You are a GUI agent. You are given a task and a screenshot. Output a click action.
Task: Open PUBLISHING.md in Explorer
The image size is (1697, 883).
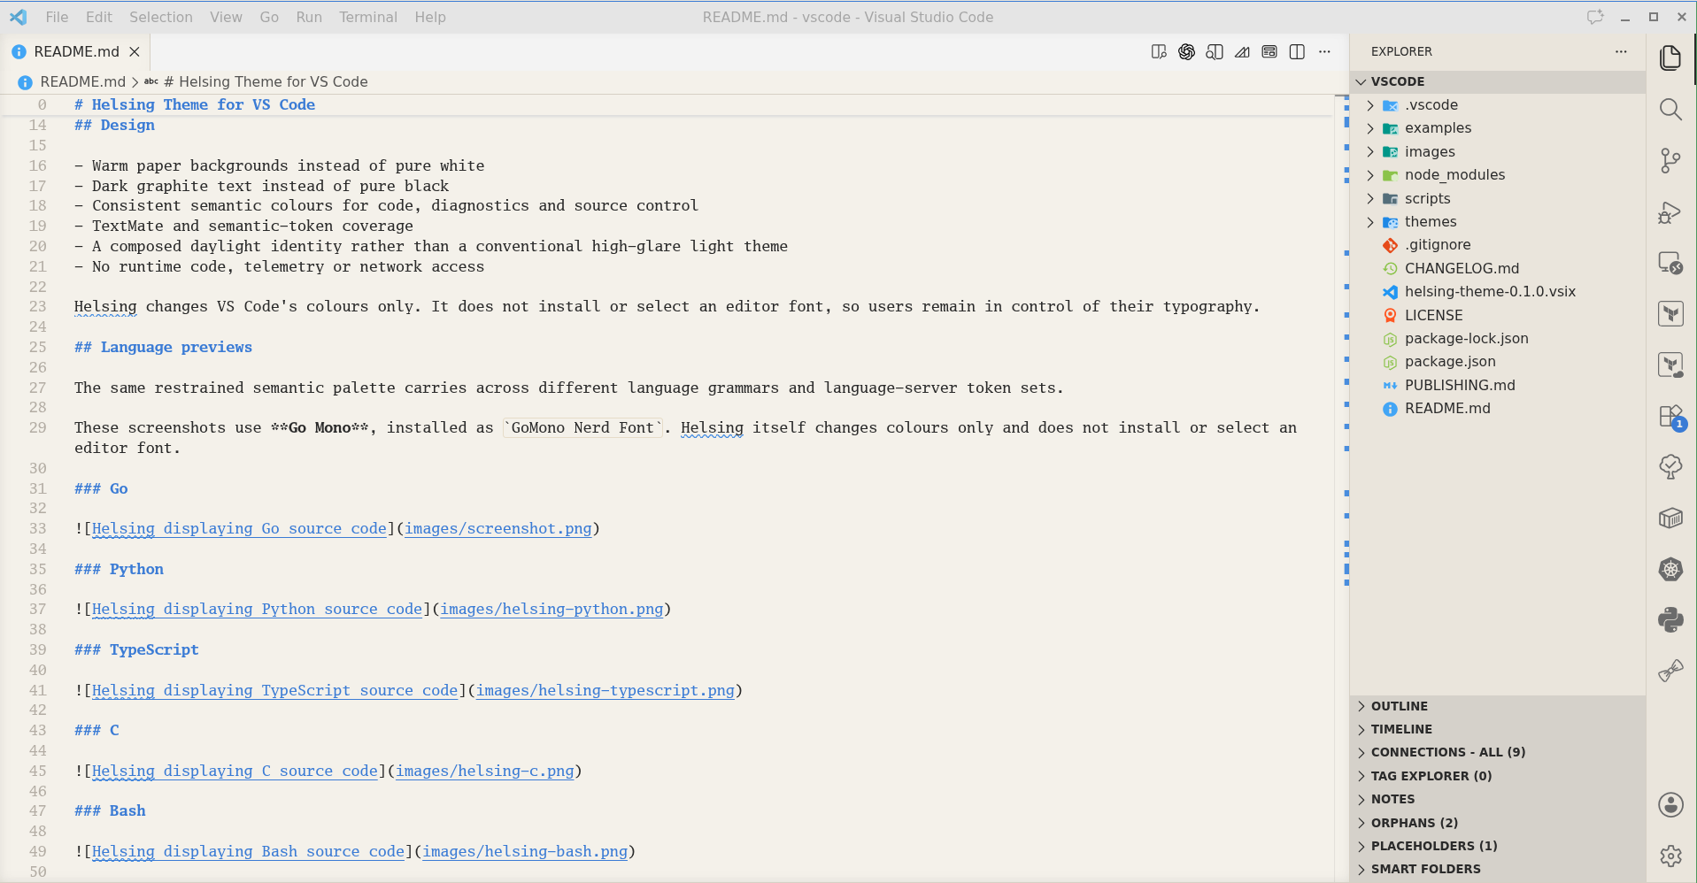click(1498, 386)
